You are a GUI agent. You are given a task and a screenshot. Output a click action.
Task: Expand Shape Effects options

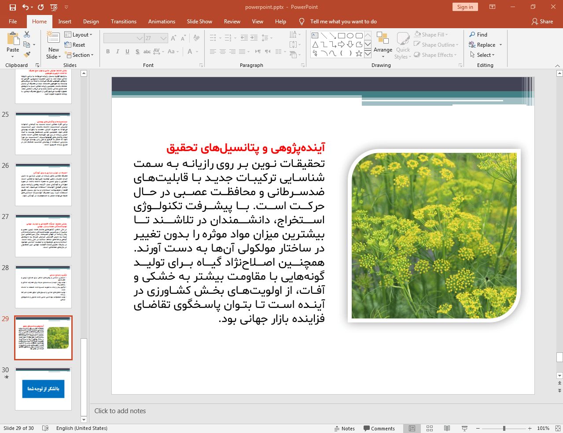435,55
